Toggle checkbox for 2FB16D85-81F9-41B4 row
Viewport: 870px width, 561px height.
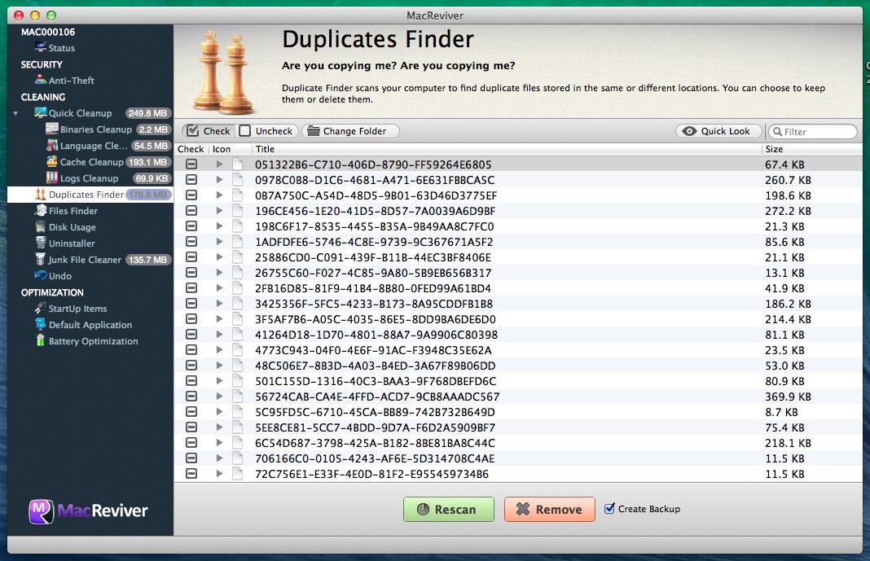191,288
